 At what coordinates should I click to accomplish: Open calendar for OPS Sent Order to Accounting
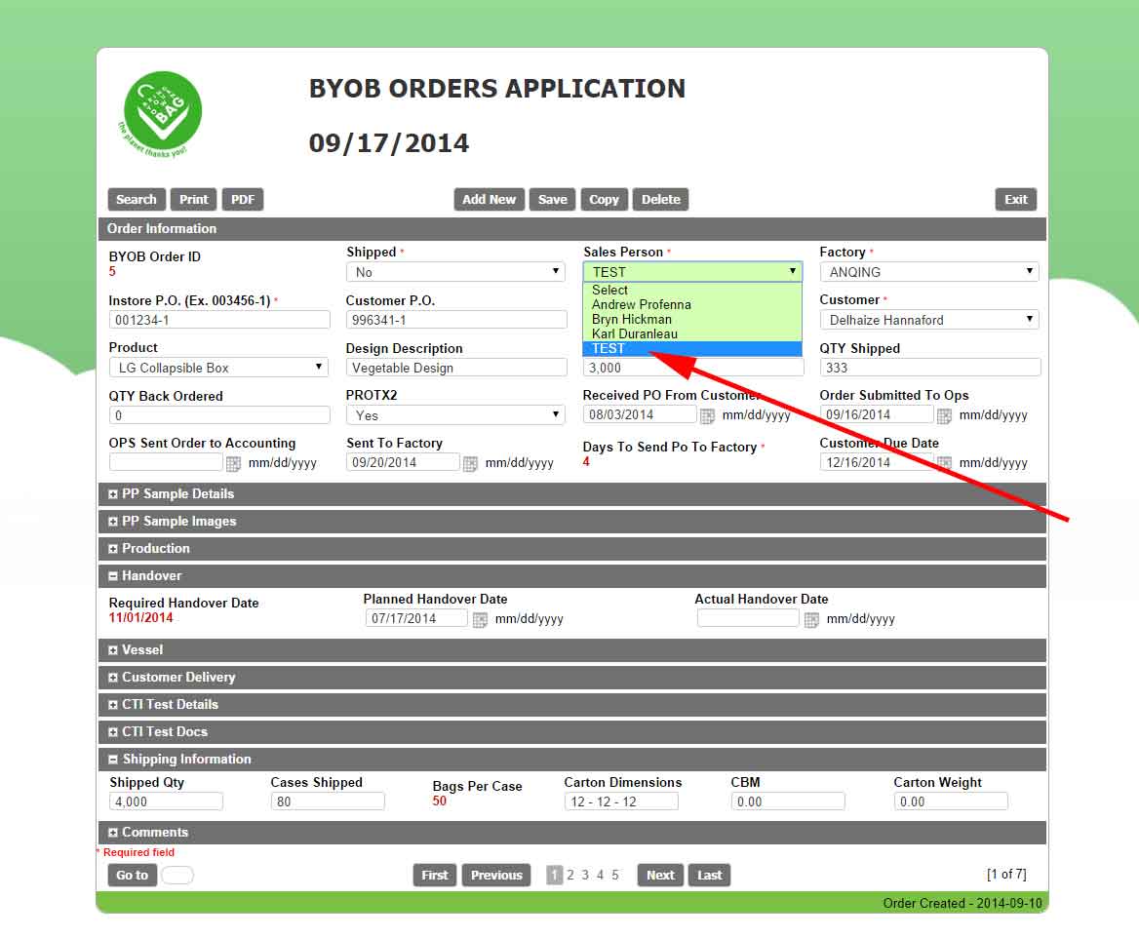233,463
